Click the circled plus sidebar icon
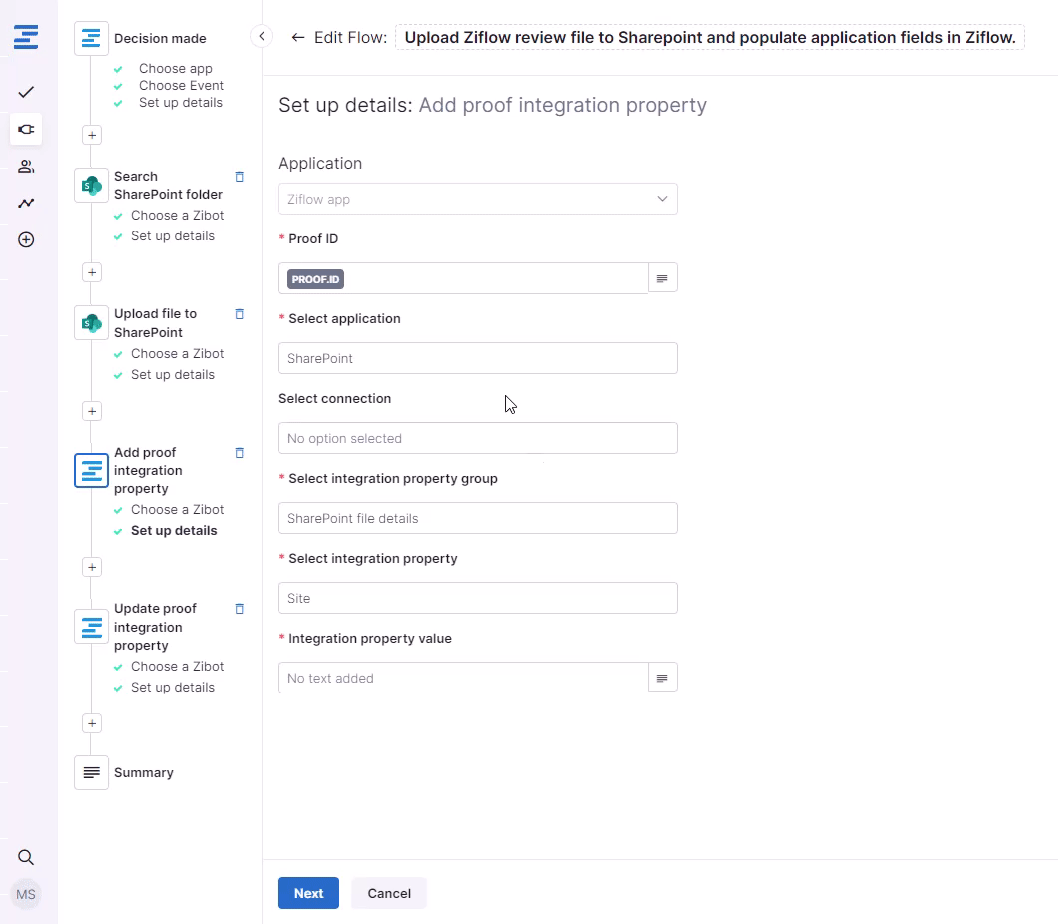The image size is (1058, 924). coord(26,240)
